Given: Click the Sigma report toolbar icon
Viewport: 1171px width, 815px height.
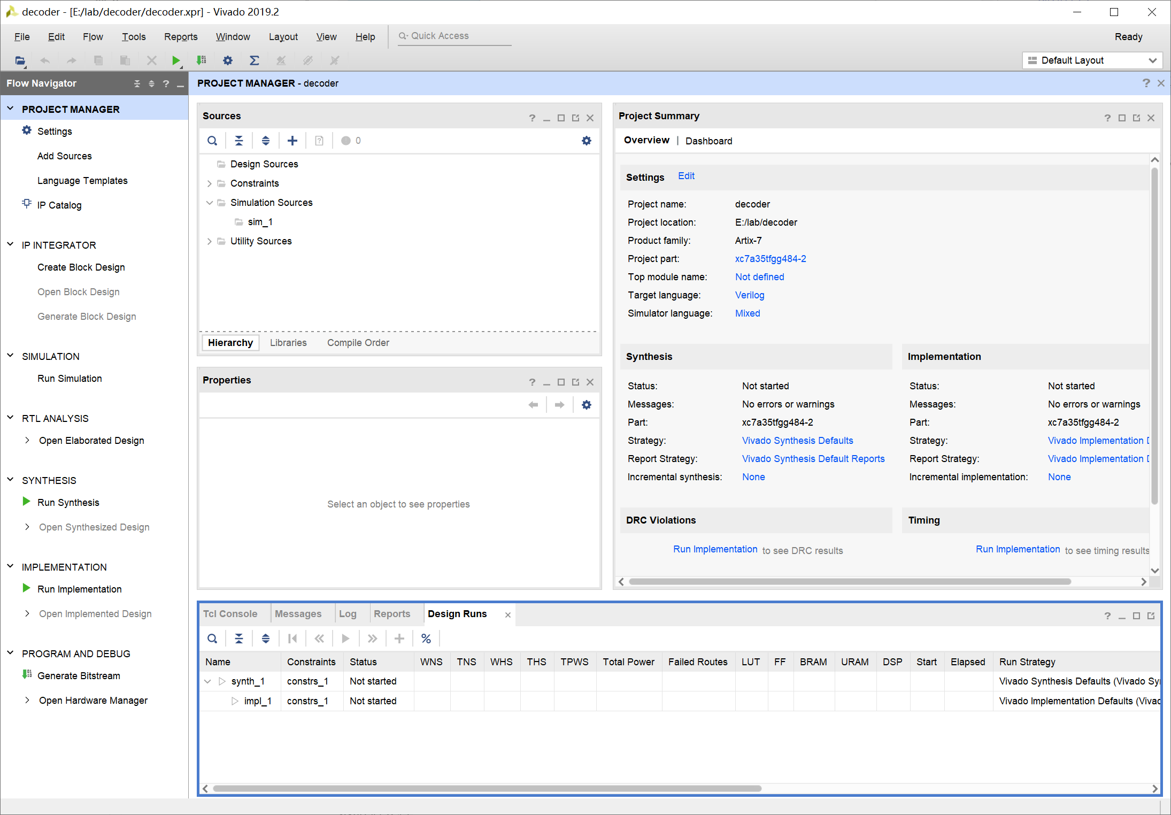Looking at the screenshot, I should [x=255, y=60].
